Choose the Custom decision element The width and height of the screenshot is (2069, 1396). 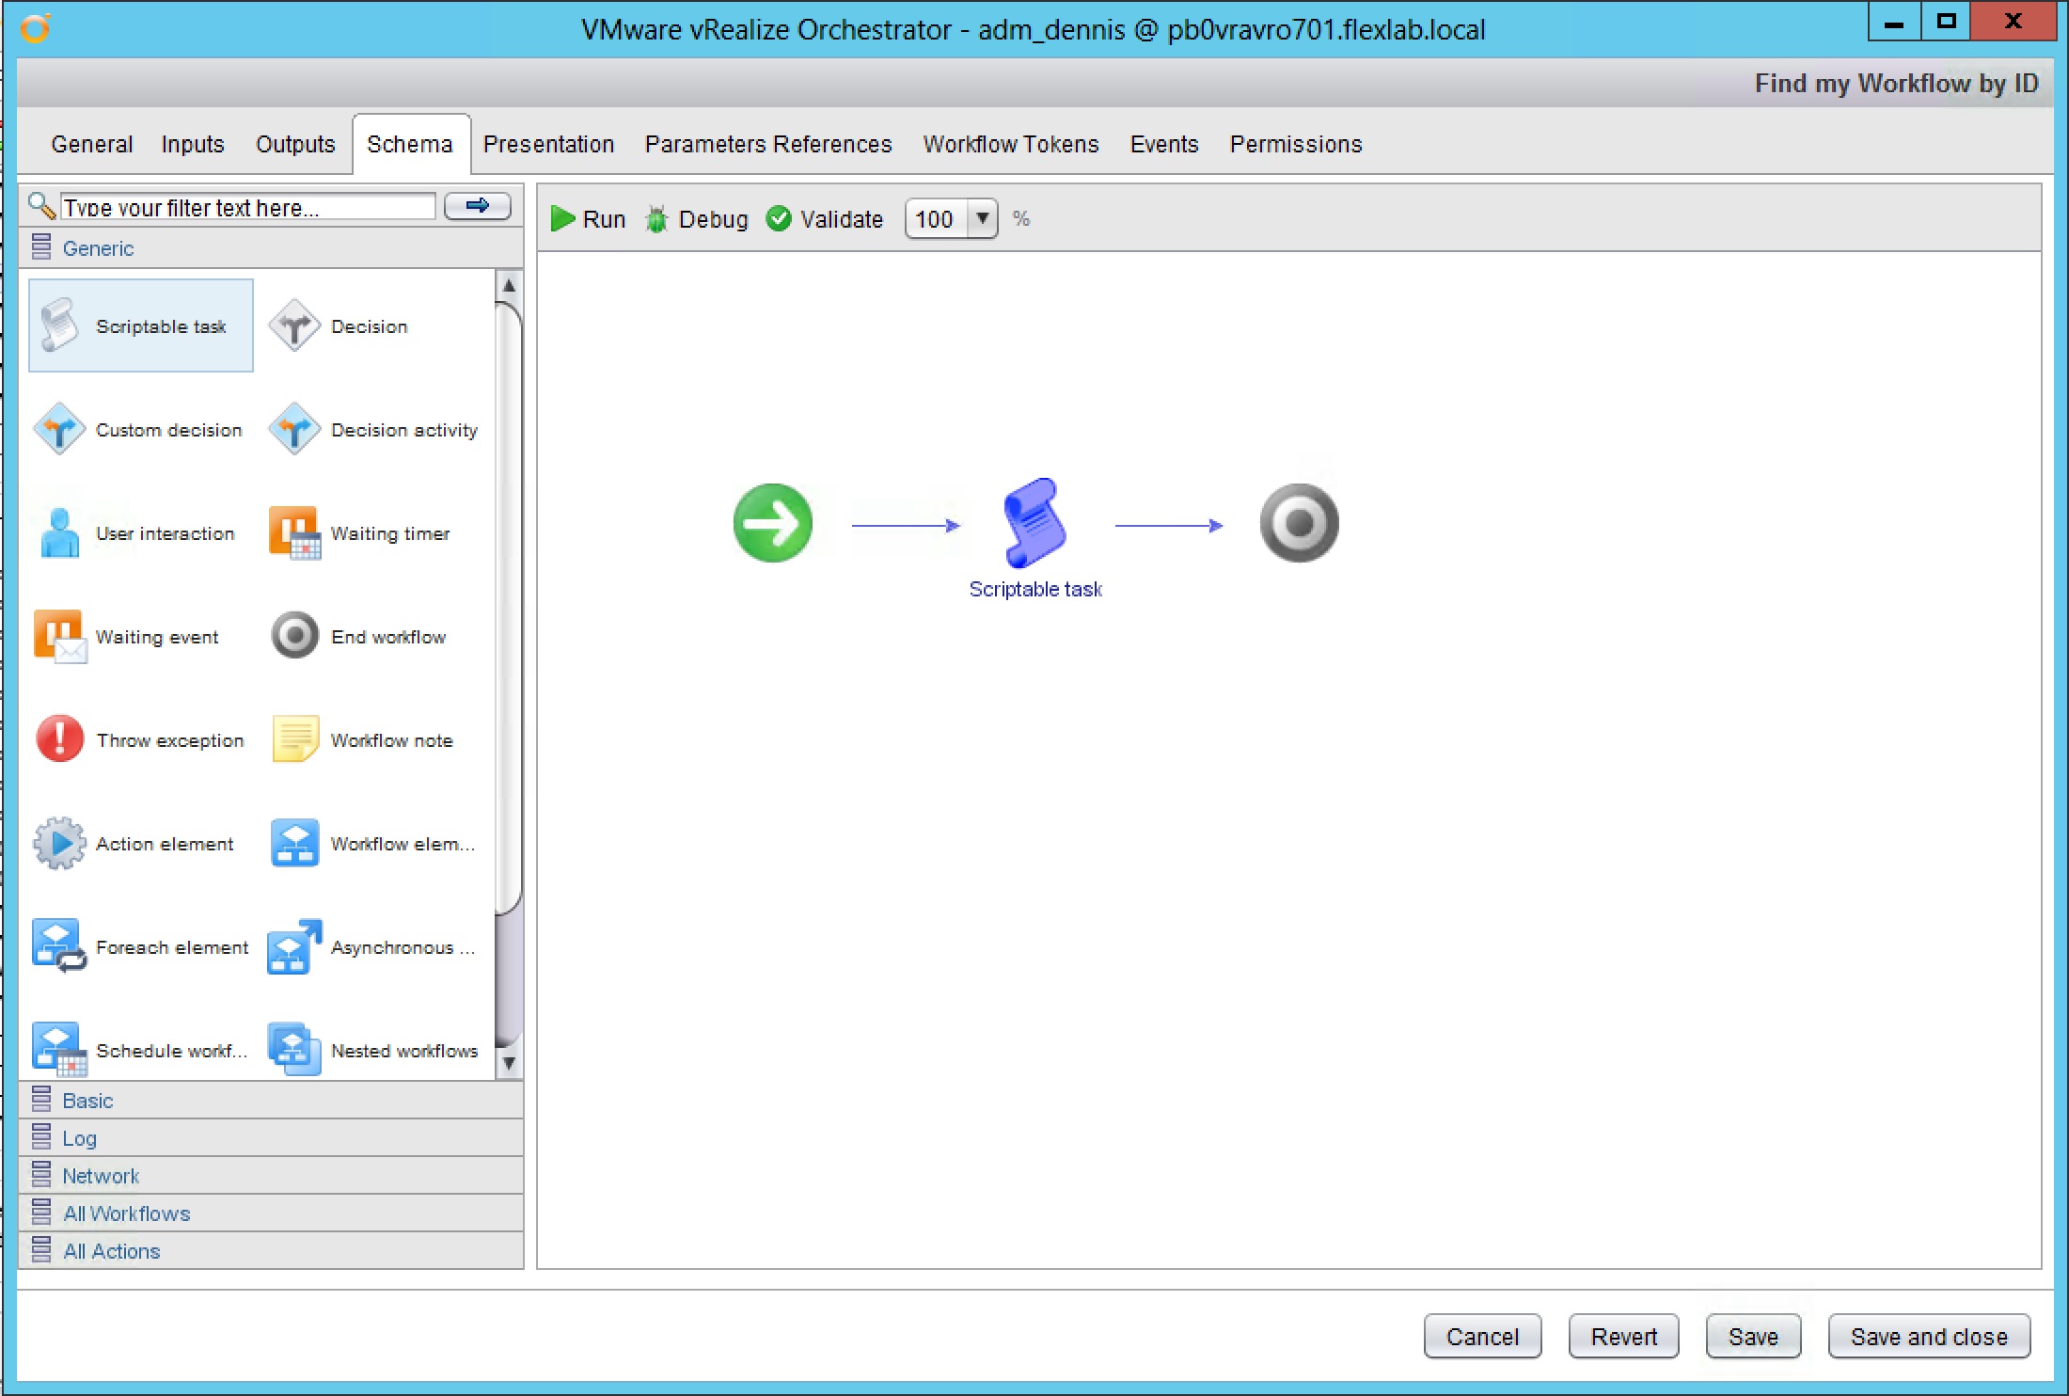pos(138,429)
